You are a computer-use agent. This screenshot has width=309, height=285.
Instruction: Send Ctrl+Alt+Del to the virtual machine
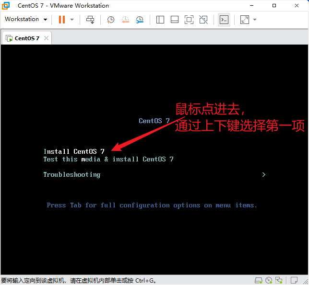90,20
